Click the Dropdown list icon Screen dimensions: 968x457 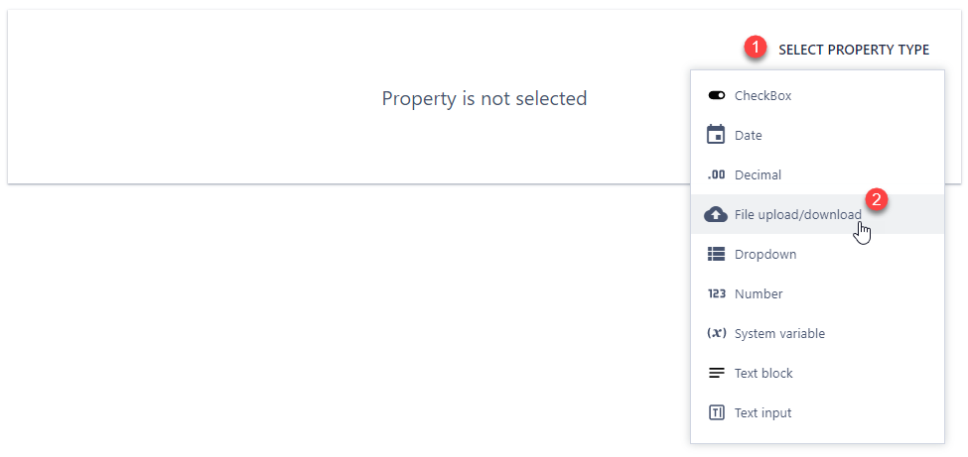(x=716, y=254)
